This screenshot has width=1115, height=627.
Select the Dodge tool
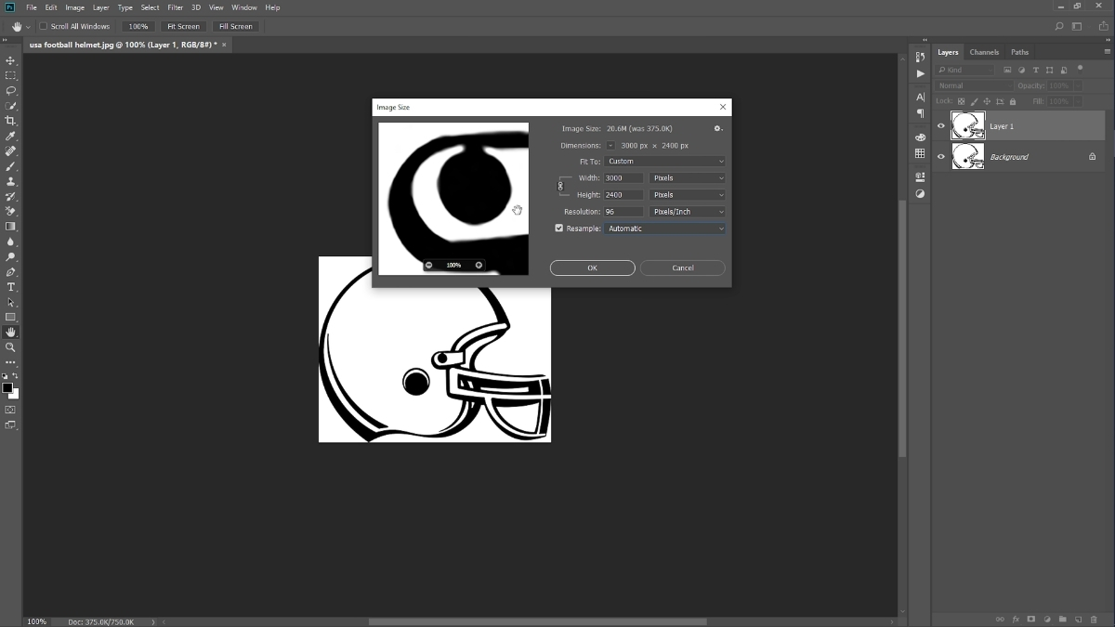10,256
